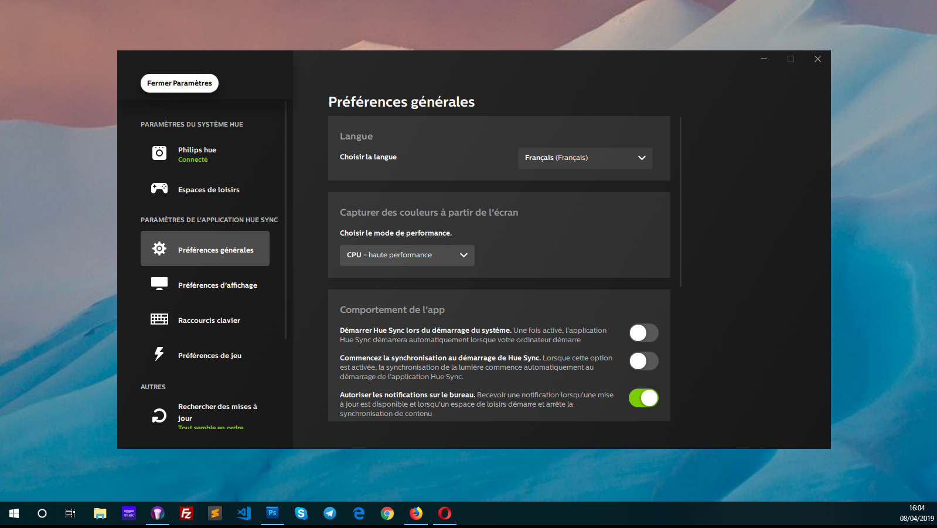Open Photoshop from the taskbar
Viewport: 937px width, 528px height.
272,513
